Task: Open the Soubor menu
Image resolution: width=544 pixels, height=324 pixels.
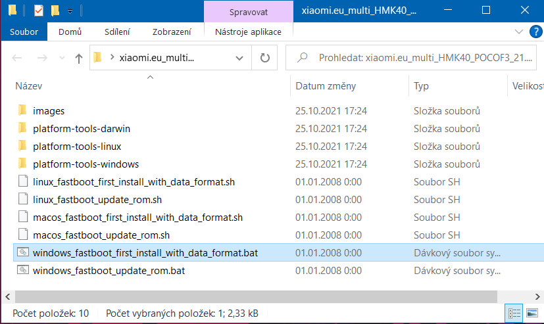Action: pyautogui.click(x=24, y=32)
